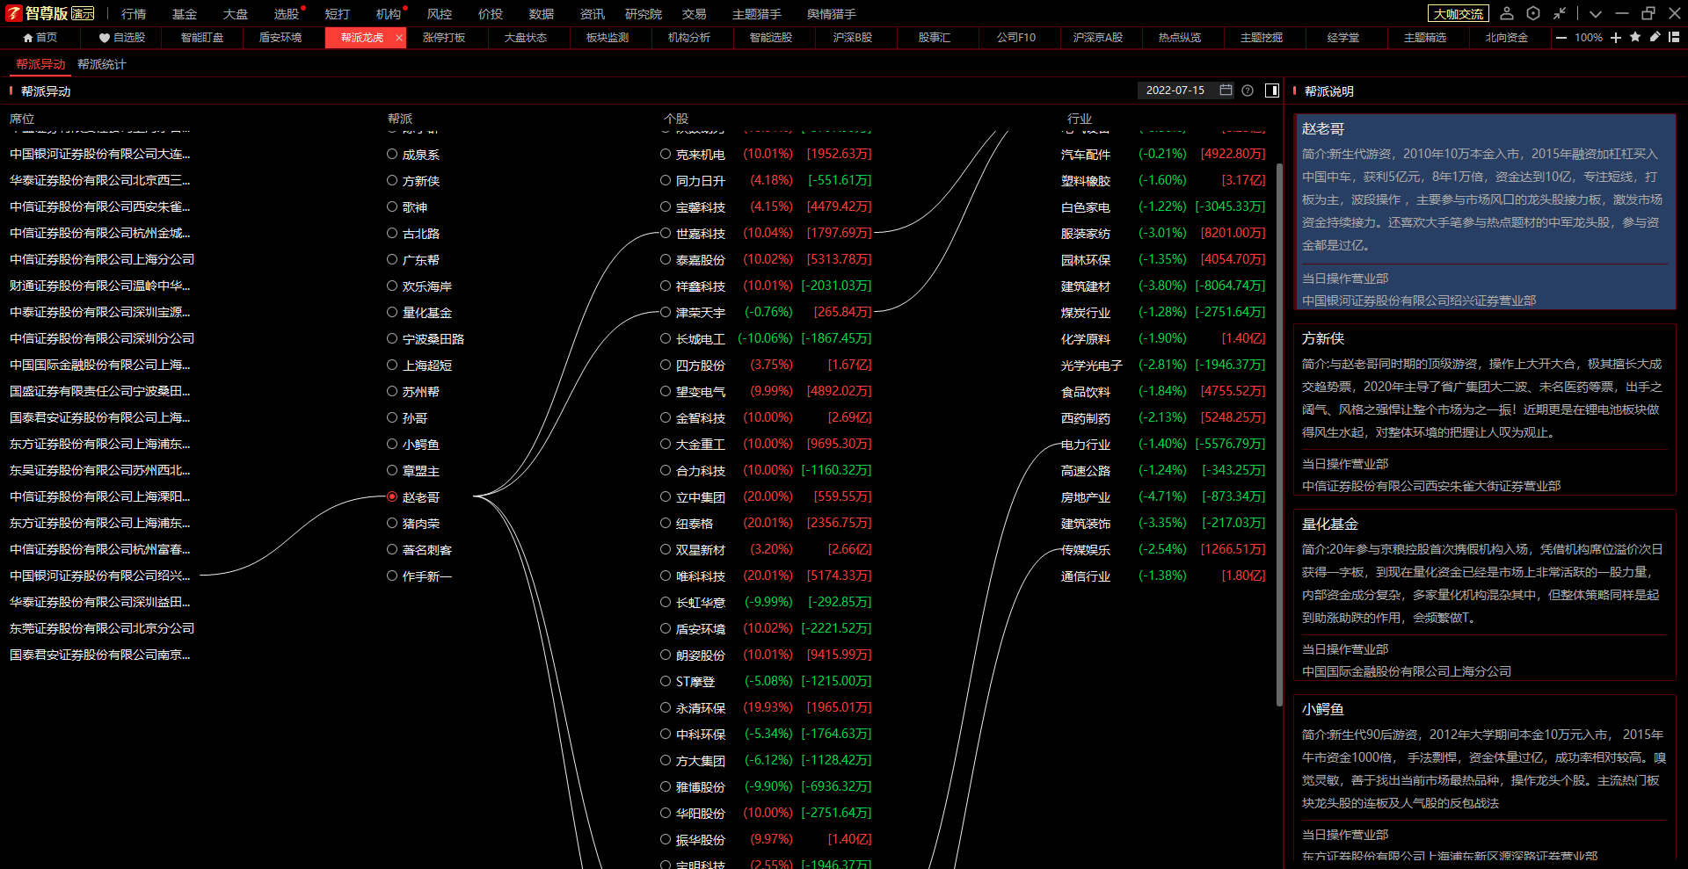Open the calendar date picker icon

pos(1226,91)
